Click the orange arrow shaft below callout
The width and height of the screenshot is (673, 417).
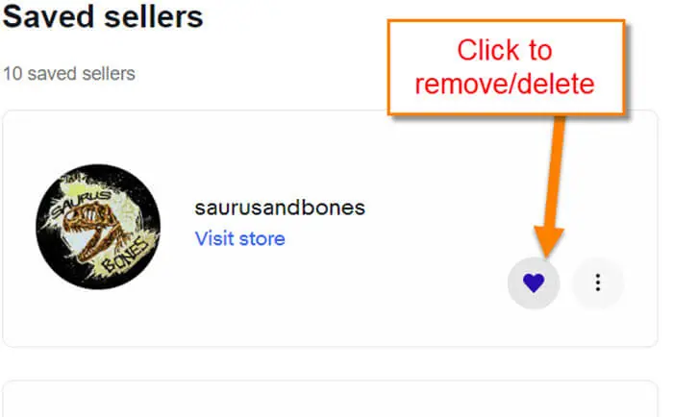[557, 172]
